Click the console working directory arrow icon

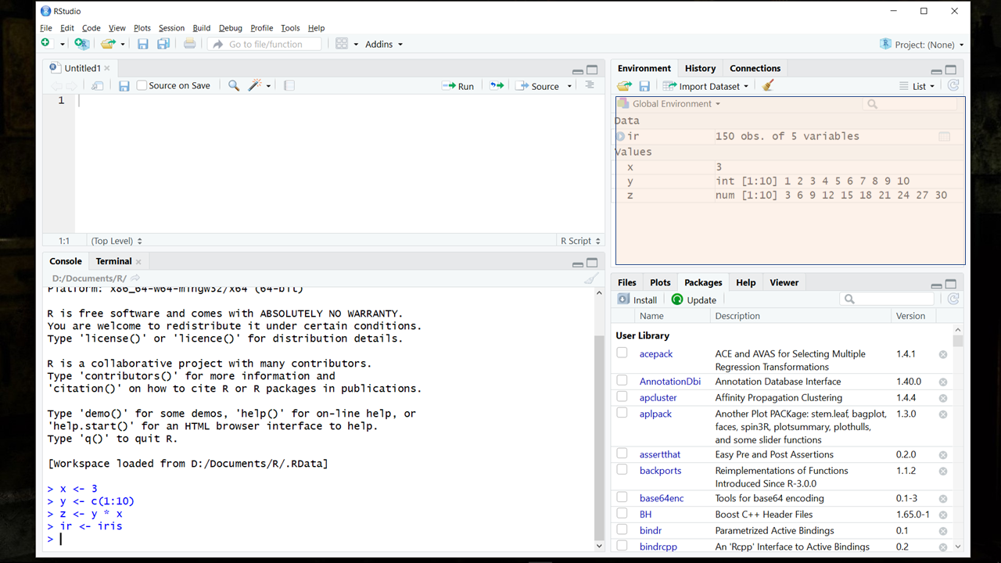[135, 278]
